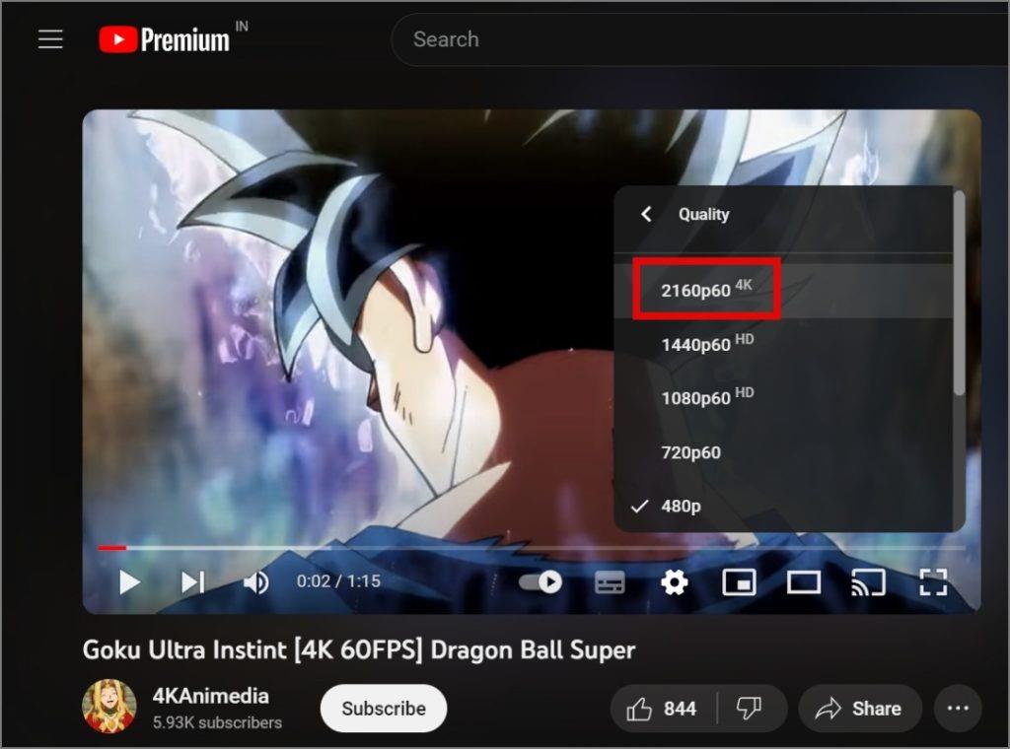Open more actions three-dot menu
Screen dimensions: 1010x749
(958, 709)
